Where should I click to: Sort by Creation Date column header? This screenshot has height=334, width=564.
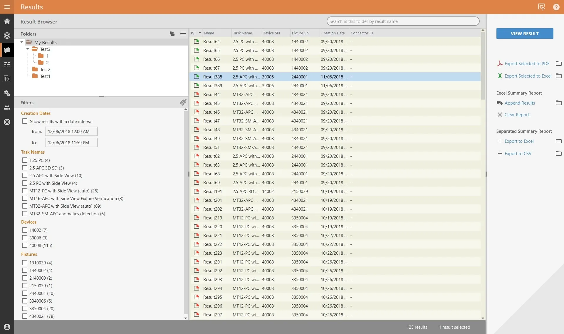(333, 33)
